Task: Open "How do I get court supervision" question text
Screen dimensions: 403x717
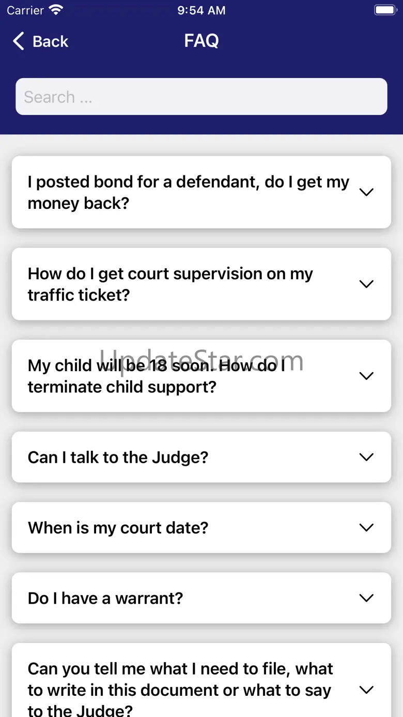Action: 170,284
